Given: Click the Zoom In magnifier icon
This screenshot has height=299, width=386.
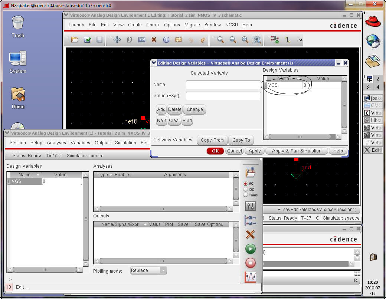Looking at the screenshot, I should tap(220, 40).
